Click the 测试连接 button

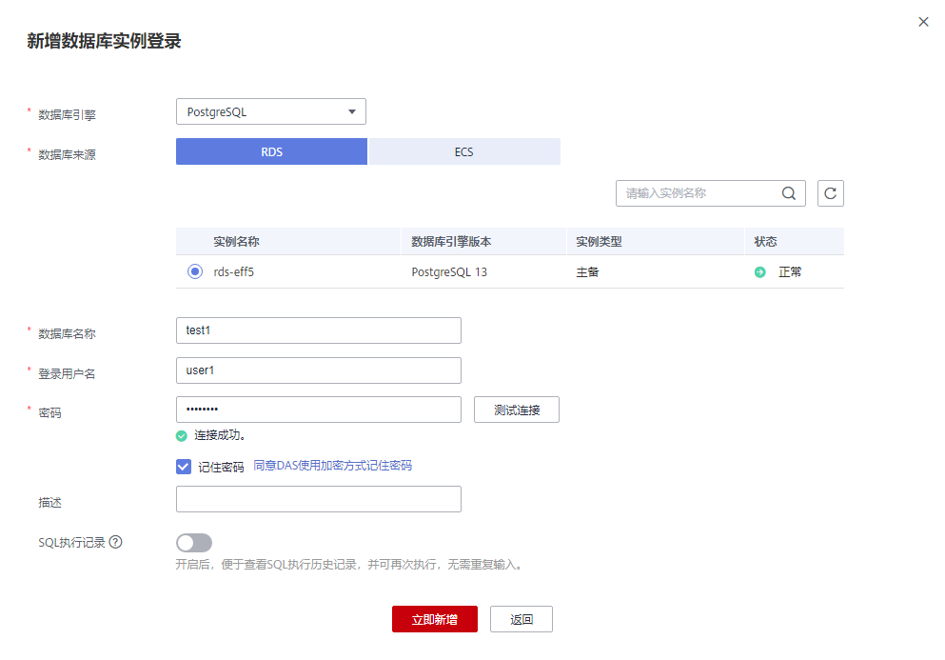coord(517,410)
